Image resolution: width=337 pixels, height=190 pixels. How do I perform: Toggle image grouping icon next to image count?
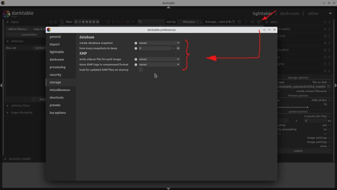tap(233, 22)
